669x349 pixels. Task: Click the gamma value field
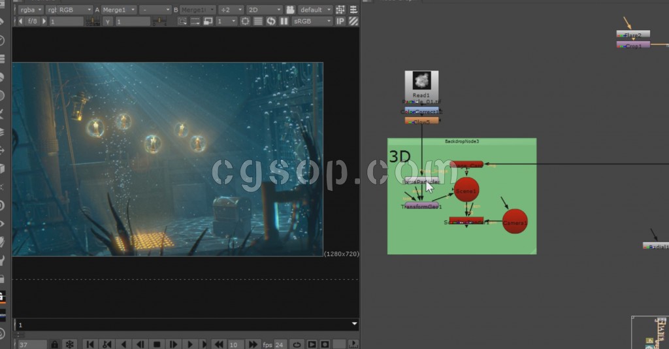(133, 21)
